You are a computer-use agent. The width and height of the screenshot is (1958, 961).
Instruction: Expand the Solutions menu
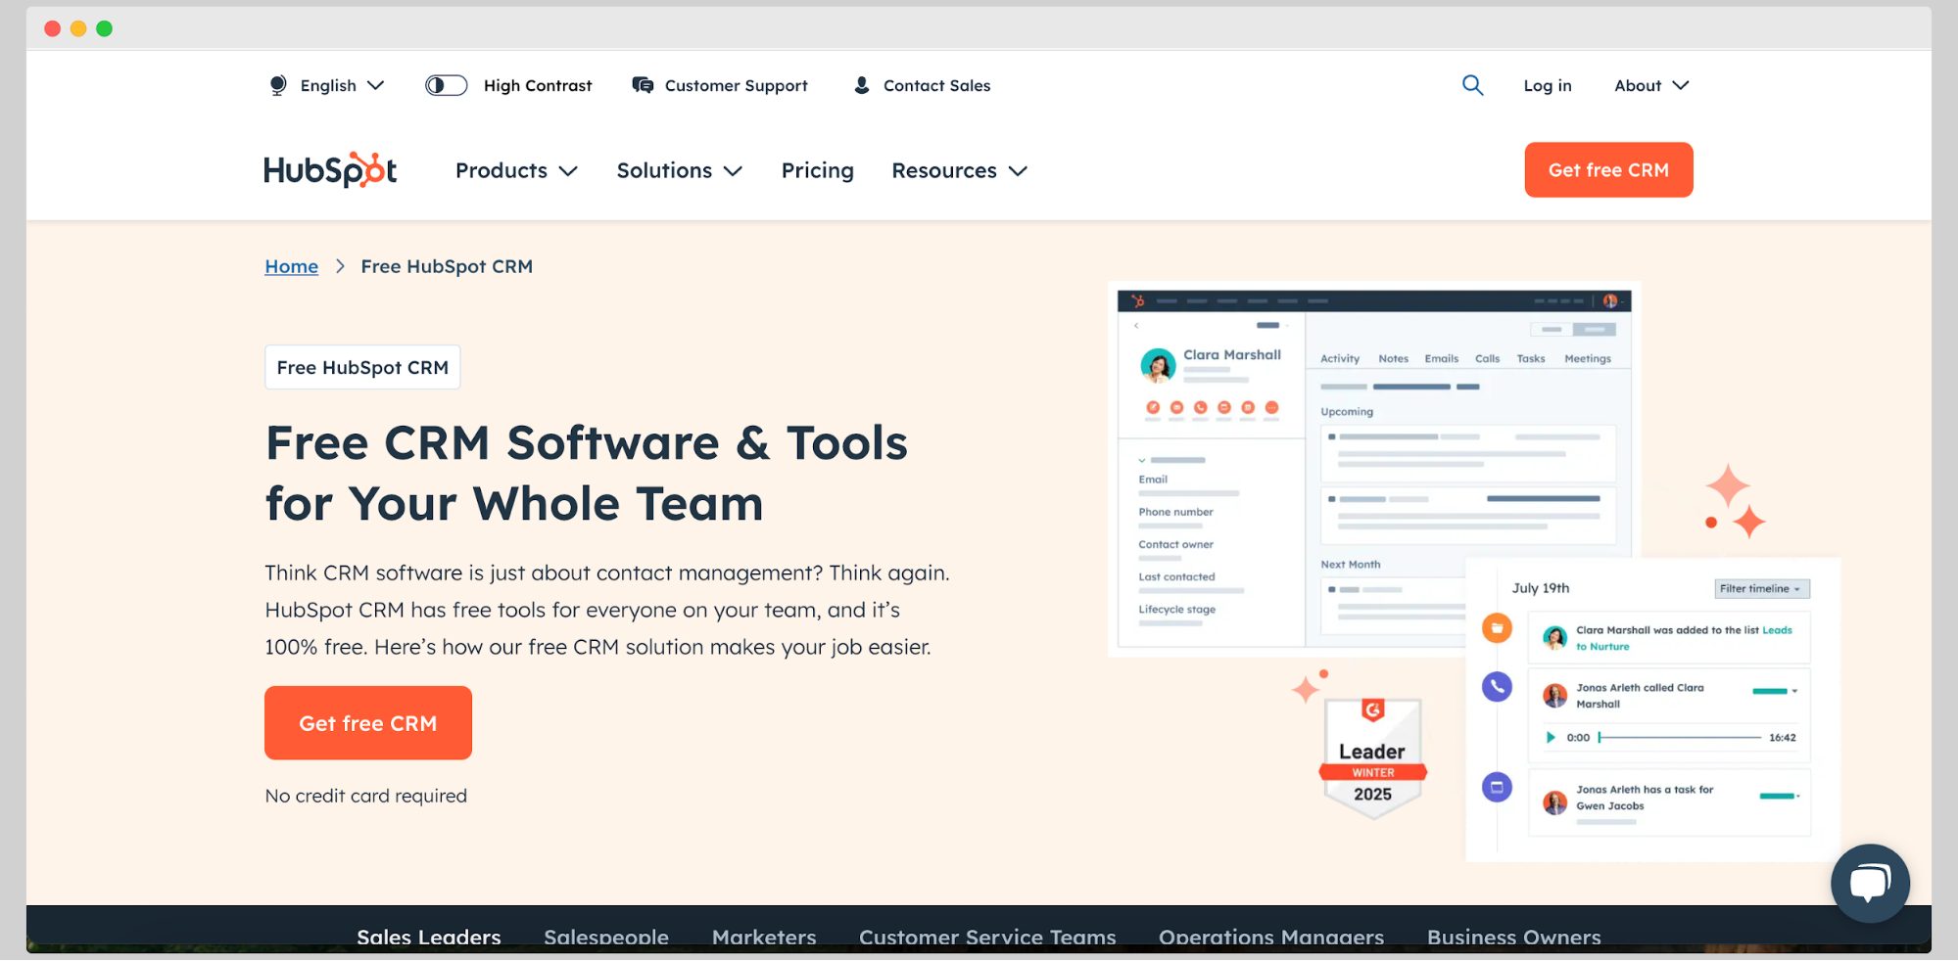(x=679, y=170)
